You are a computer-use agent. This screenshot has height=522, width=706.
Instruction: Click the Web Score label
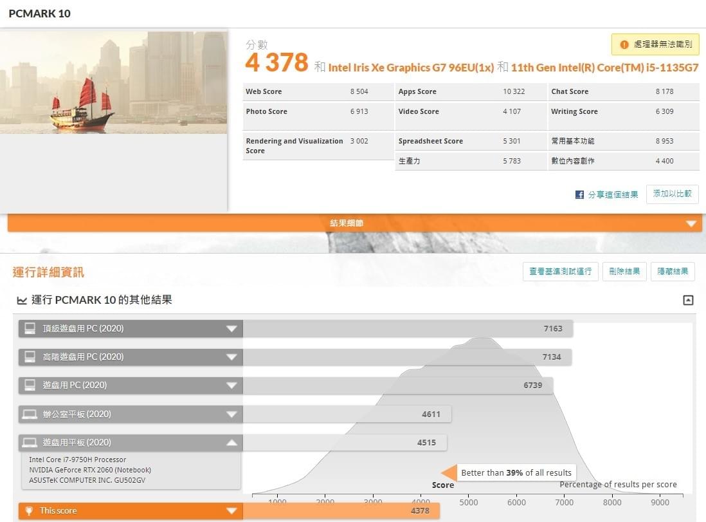pos(264,91)
